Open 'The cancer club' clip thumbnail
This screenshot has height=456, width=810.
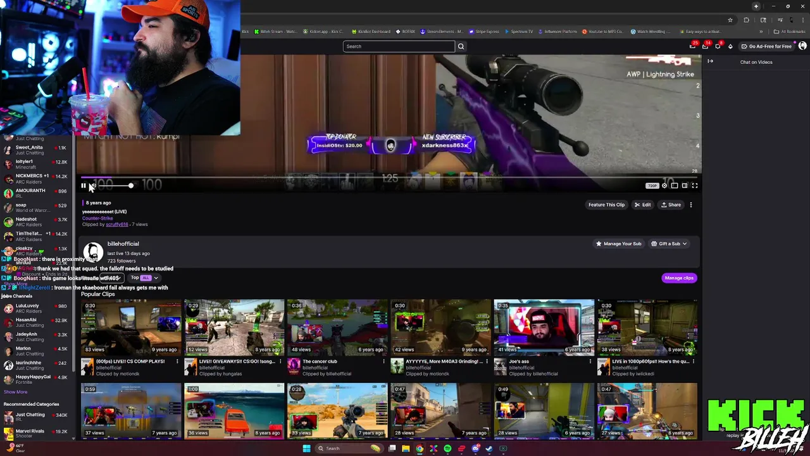click(337, 327)
